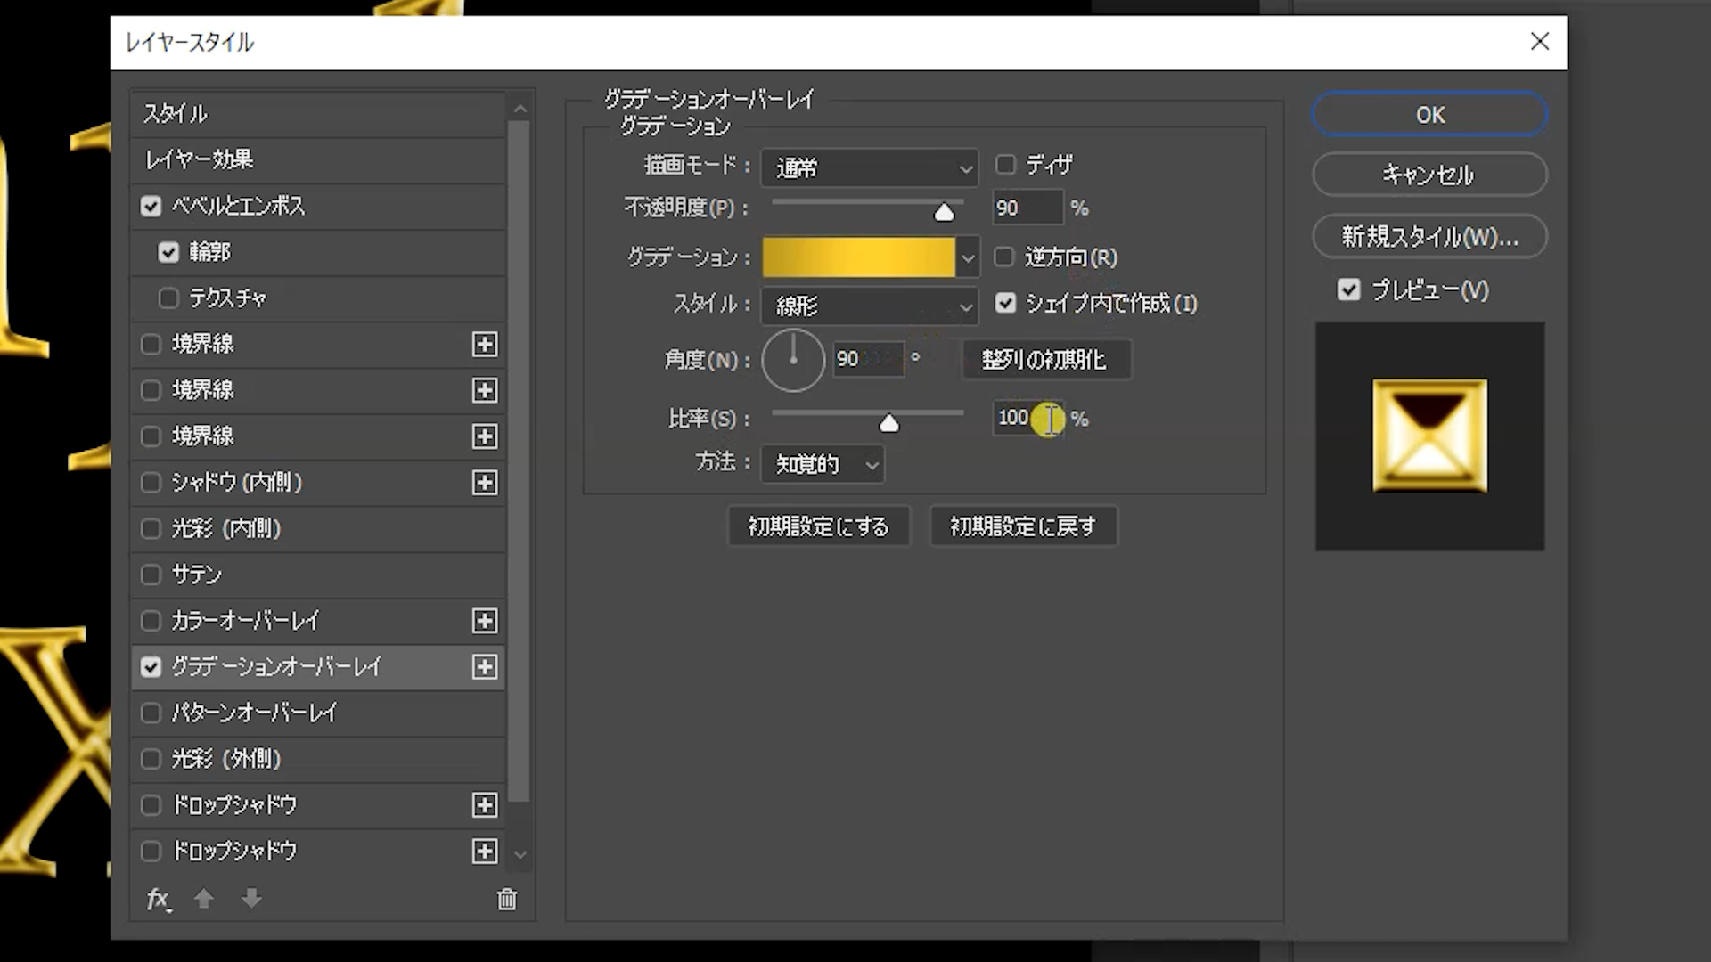
Task: Expand the gradient preset picker arrow
Action: [968, 258]
